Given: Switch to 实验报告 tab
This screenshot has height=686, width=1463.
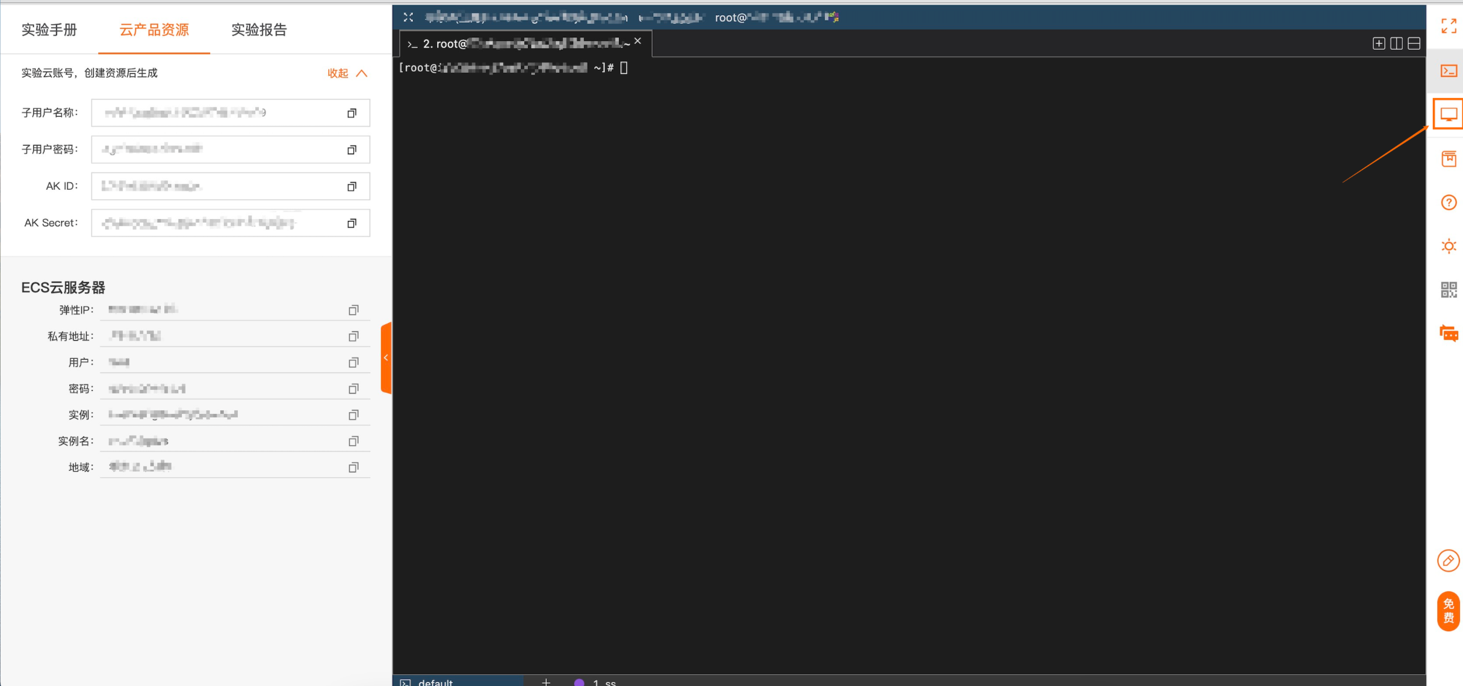Looking at the screenshot, I should tap(259, 29).
